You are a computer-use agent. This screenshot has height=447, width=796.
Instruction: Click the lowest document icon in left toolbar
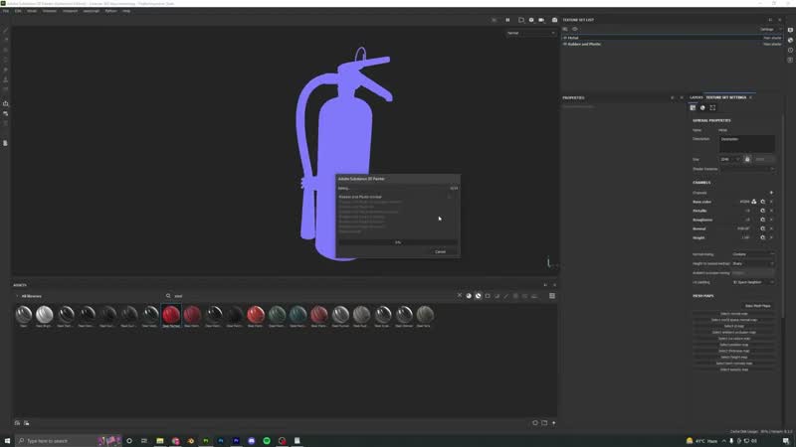[x=6, y=143]
